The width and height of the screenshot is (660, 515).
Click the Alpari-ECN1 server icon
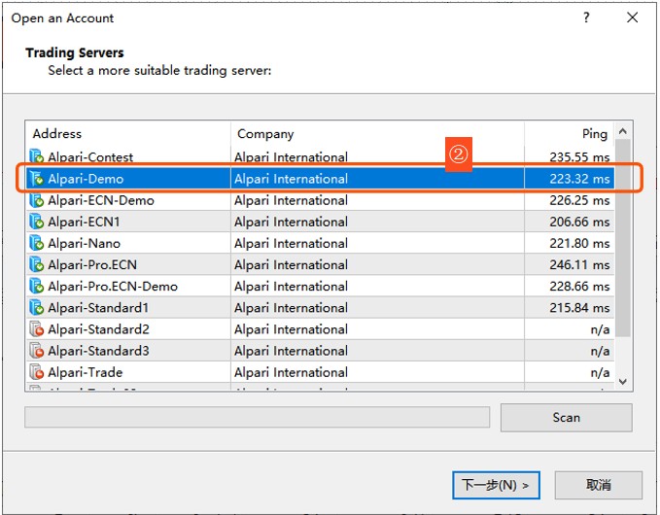[37, 222]
